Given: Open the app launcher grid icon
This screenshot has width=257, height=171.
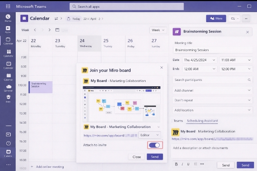Looking at the screenshot, I should (8, 6).
